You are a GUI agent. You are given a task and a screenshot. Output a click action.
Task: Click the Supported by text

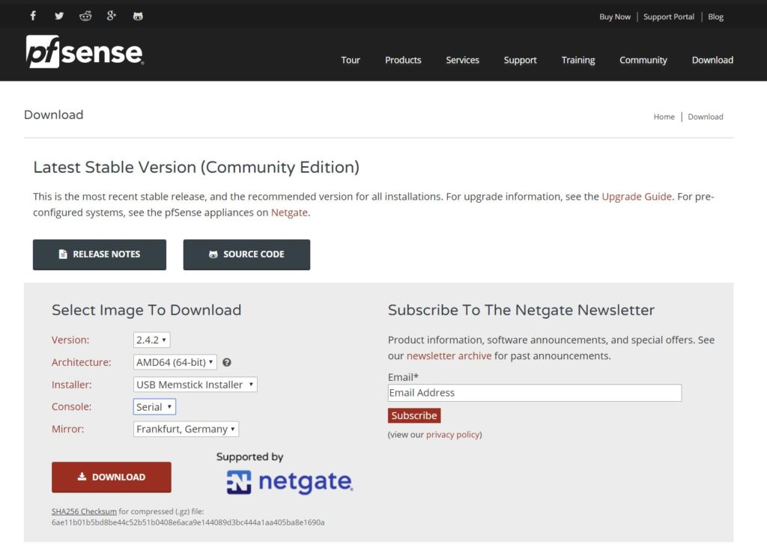(x=249, y=456)
